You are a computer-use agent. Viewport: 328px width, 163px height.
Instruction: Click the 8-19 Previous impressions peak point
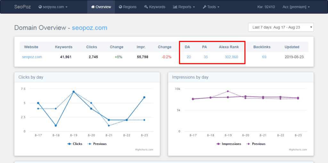point(228,91)
